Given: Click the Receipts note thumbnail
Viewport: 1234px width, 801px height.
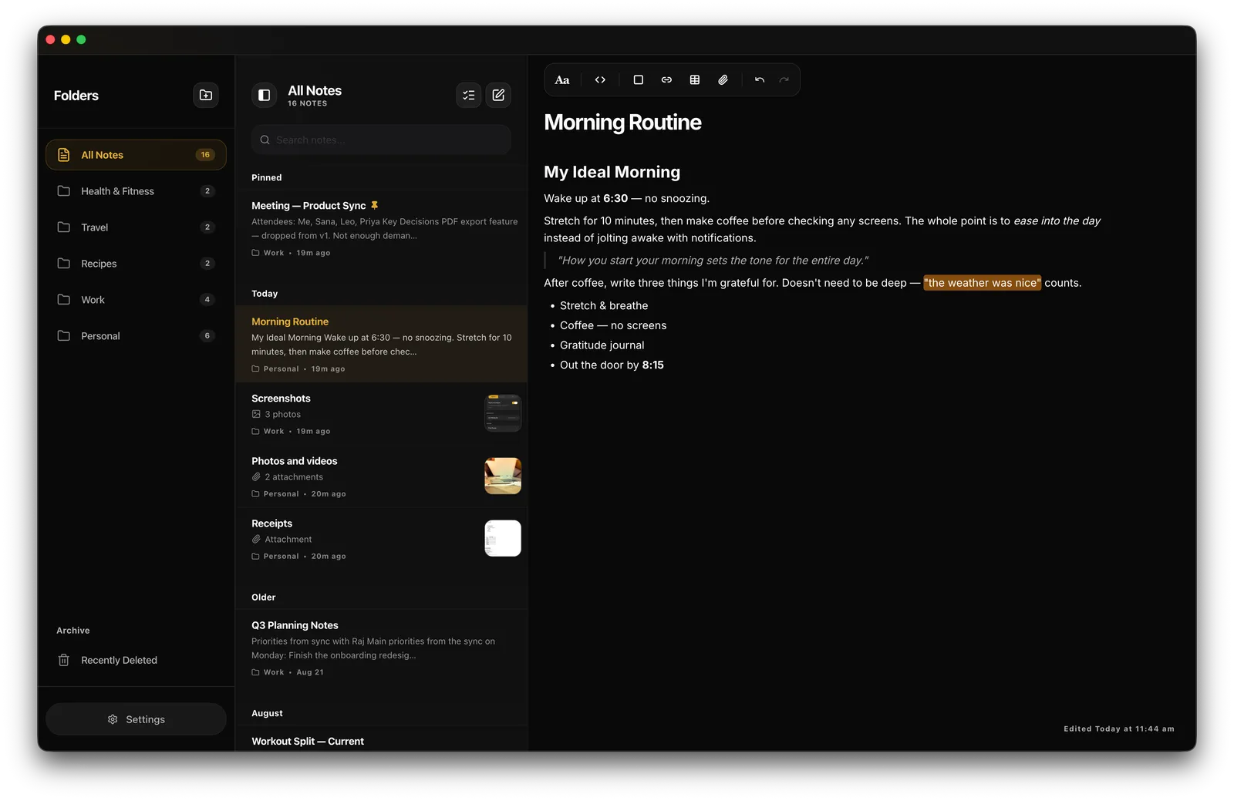Looking at the screenshot, I should coord(503,538).
